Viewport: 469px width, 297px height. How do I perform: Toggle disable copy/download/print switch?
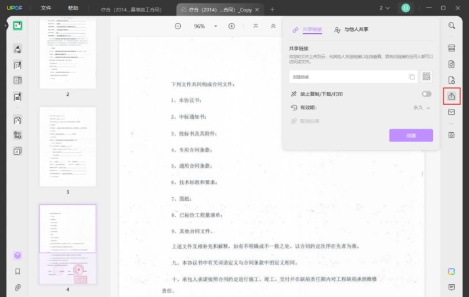pyautogui.click(x=427, y=94)
